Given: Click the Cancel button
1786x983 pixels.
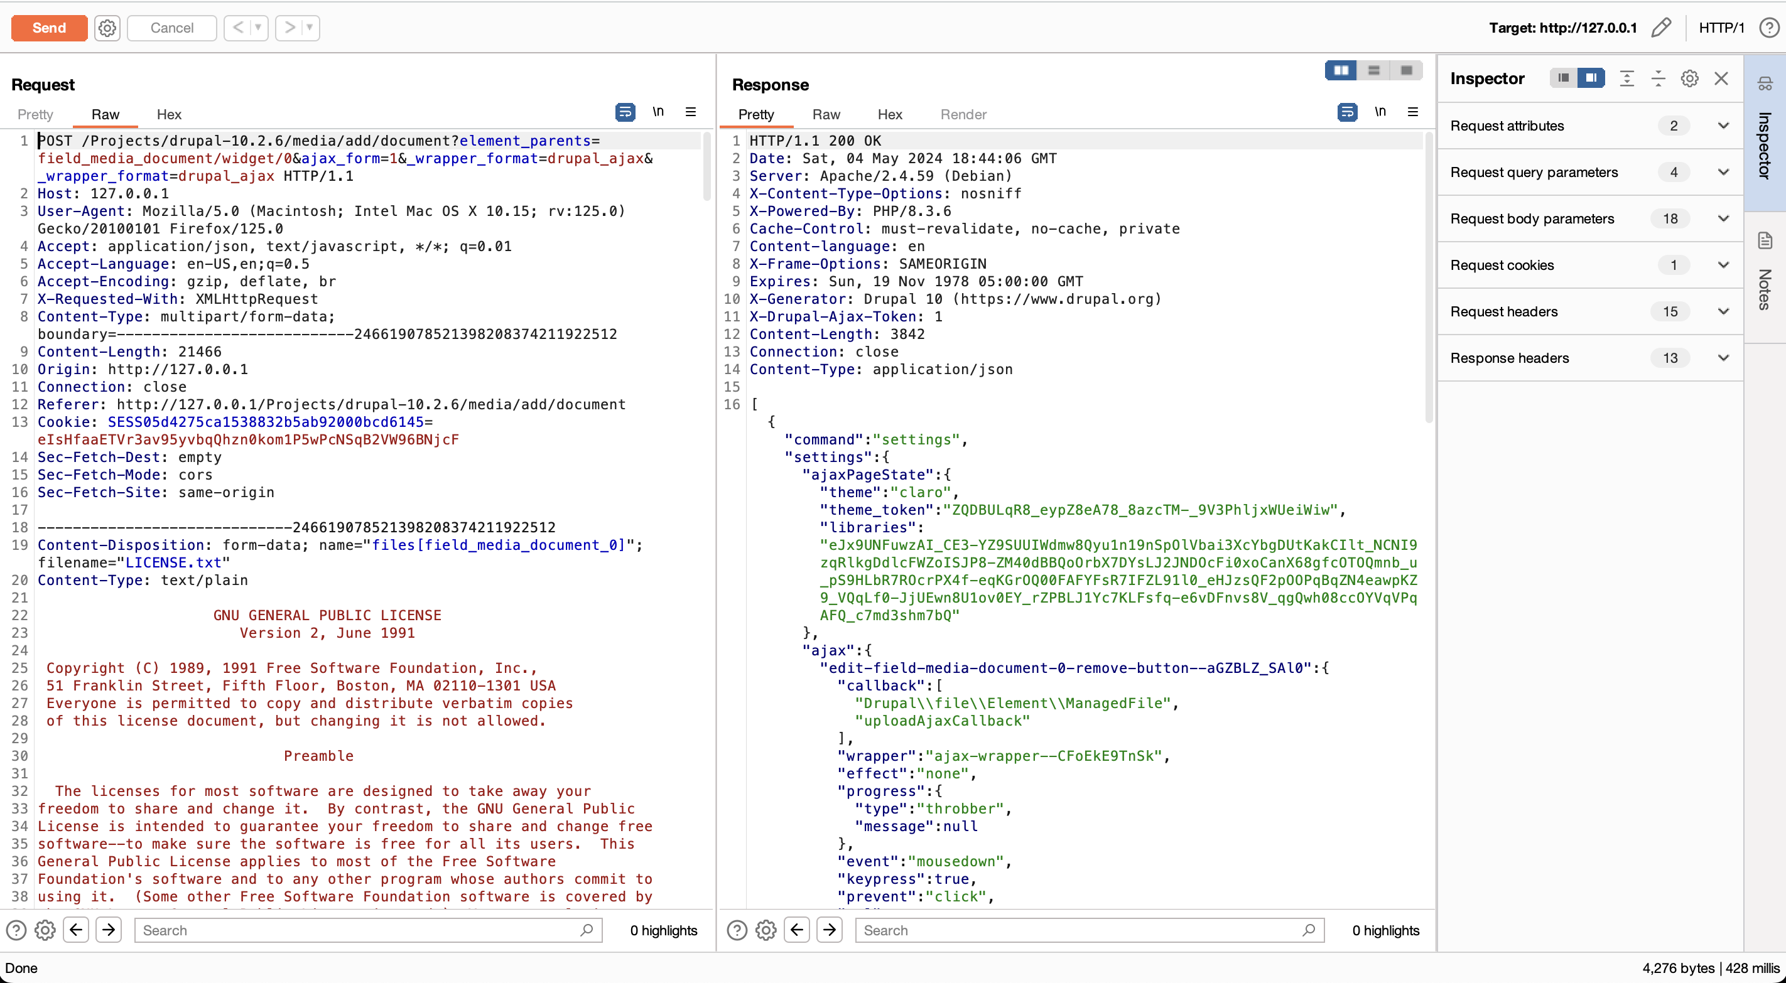Looking at the screenshot, I should tap(171, 28).
